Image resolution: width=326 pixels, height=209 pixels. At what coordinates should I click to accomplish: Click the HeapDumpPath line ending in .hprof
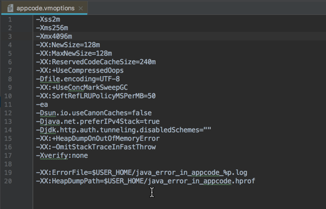click(145, 181)
